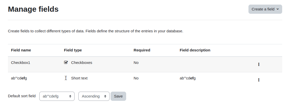This screenshot has height=111, width=298.
Task: Click the Checkbox1 field name
Action: point(20,63)
